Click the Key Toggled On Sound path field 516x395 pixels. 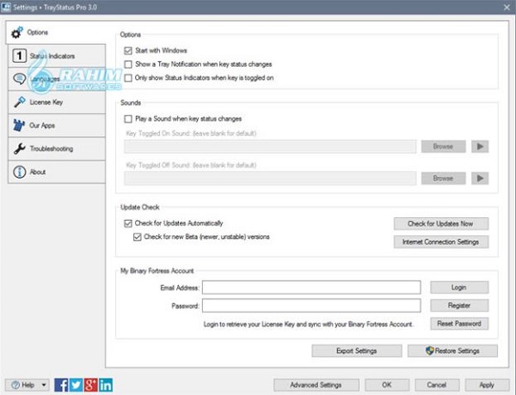270,147
